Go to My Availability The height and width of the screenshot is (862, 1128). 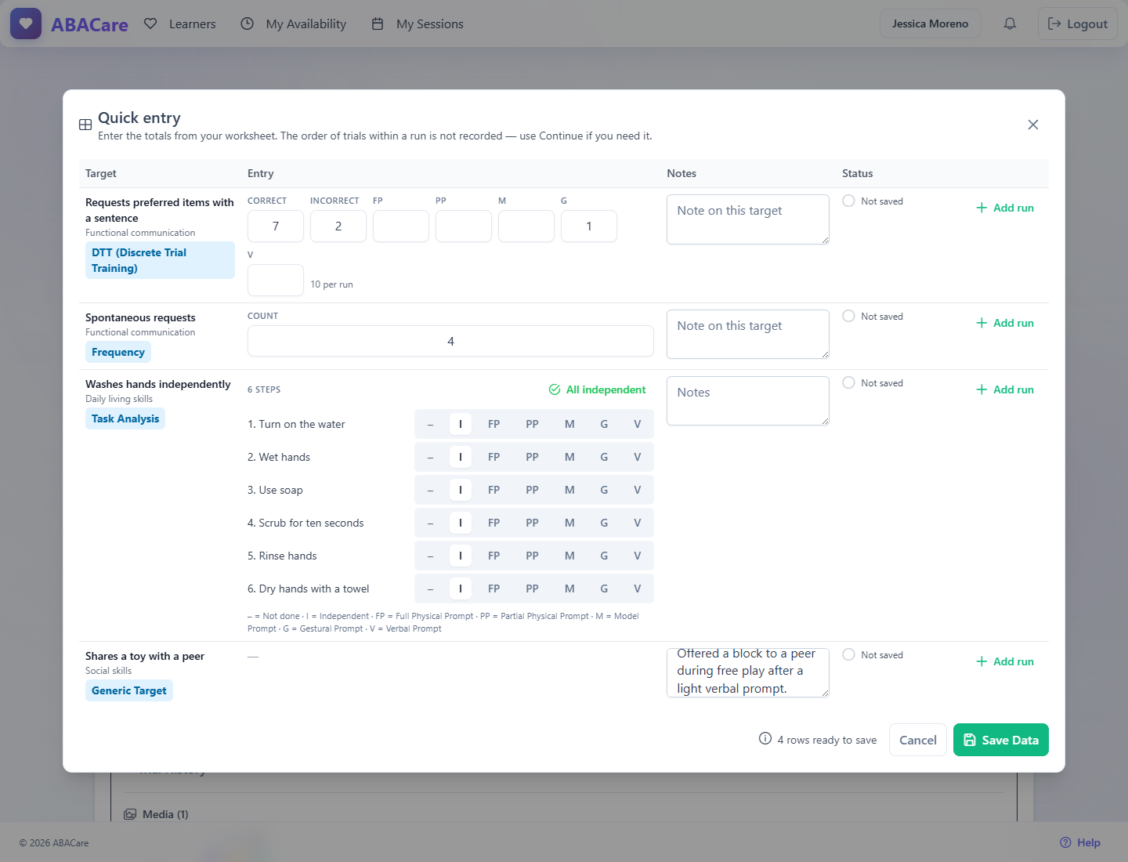(x=294, y=24)
